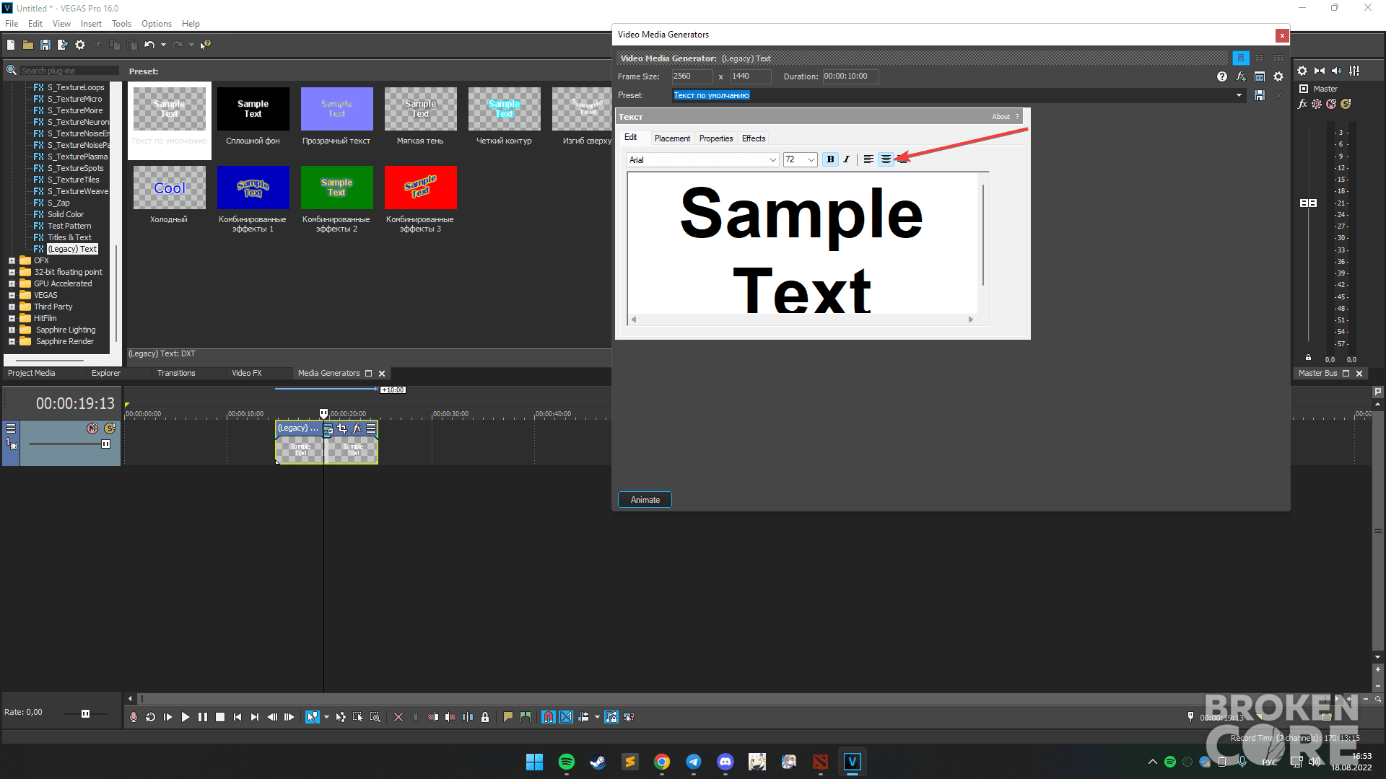The height and width of the screenshot is (779, 1386).
Task: Expand the Preset dropdown list
Action: [1239, 95]
